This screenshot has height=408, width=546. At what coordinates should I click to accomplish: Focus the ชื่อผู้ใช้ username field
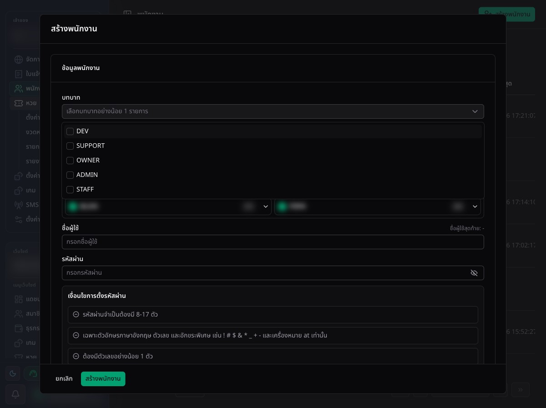(x=273, y=242)
